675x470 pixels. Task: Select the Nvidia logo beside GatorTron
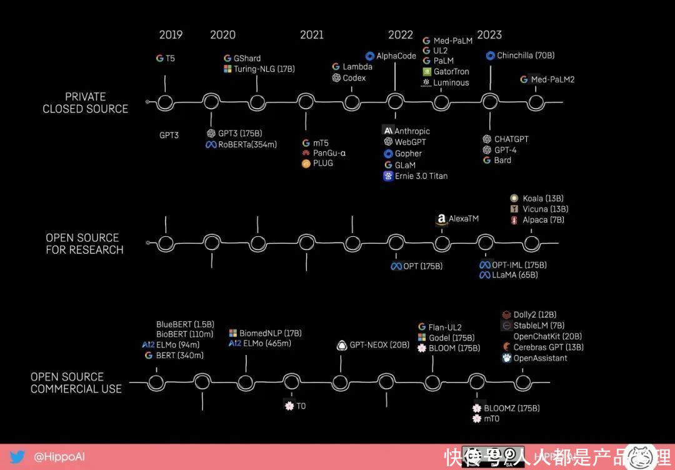pos(427,72)
